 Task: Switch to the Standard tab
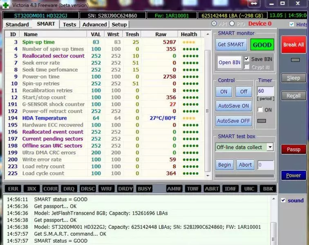click(x=17, y=24)
